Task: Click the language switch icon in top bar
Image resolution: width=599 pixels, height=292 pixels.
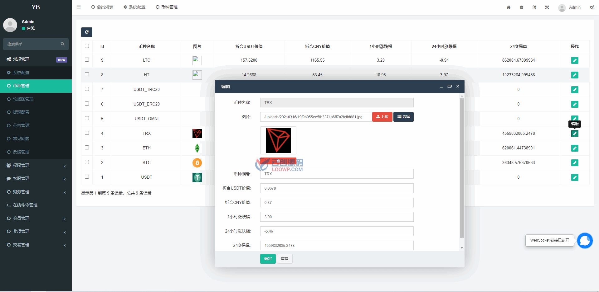Action: click(x=534, y=7)
